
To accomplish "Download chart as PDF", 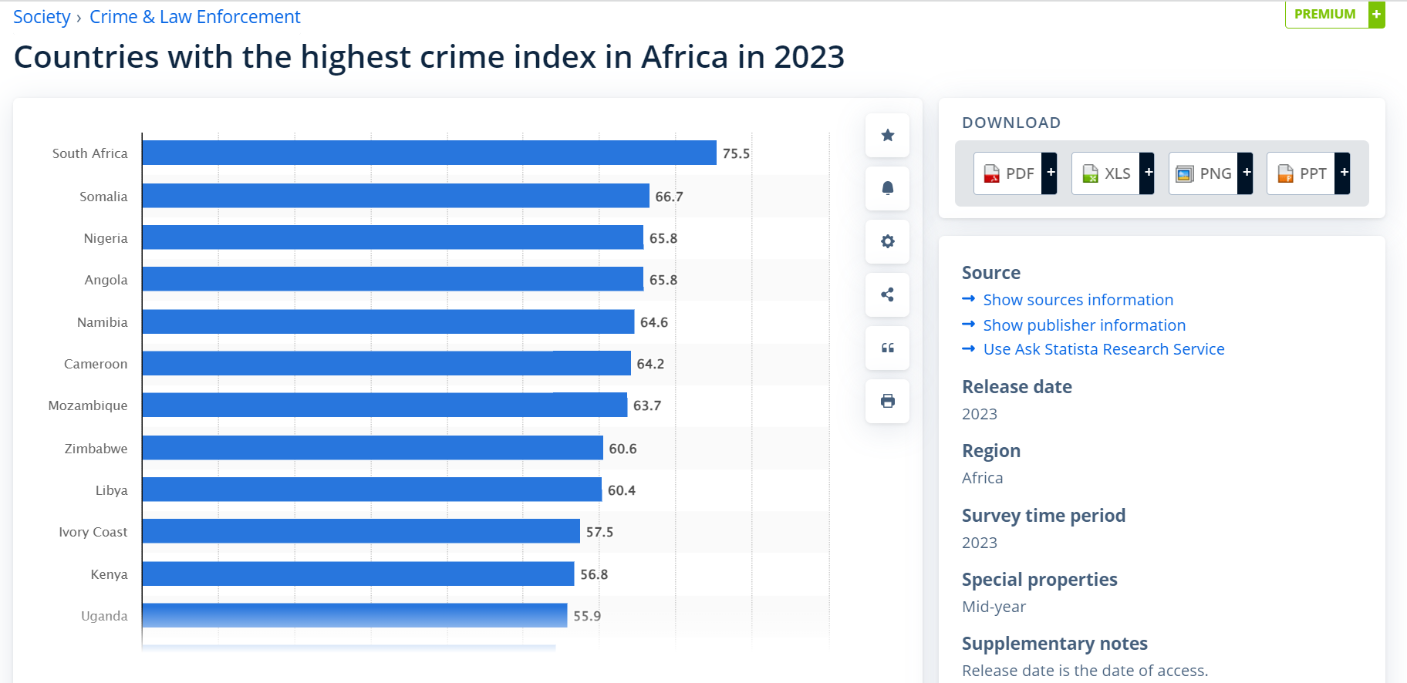I will coord(1014,173).
